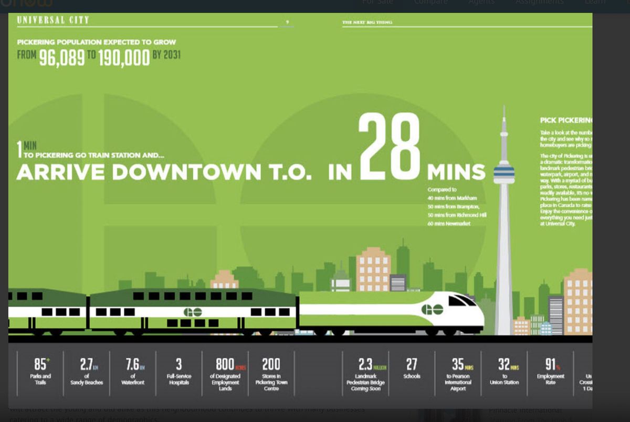Click the CN Tower illustration

(x=503, y=220)
